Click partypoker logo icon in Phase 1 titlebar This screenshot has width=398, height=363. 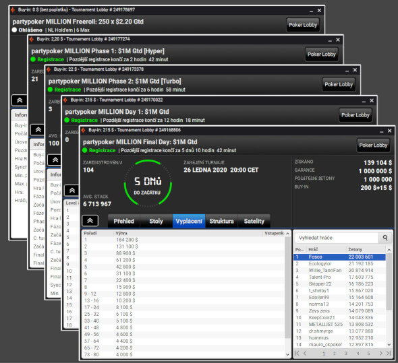click(32, 39)
